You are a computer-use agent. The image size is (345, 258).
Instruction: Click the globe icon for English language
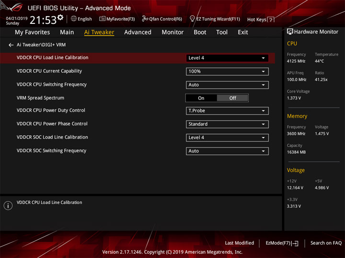coord(74,19)
